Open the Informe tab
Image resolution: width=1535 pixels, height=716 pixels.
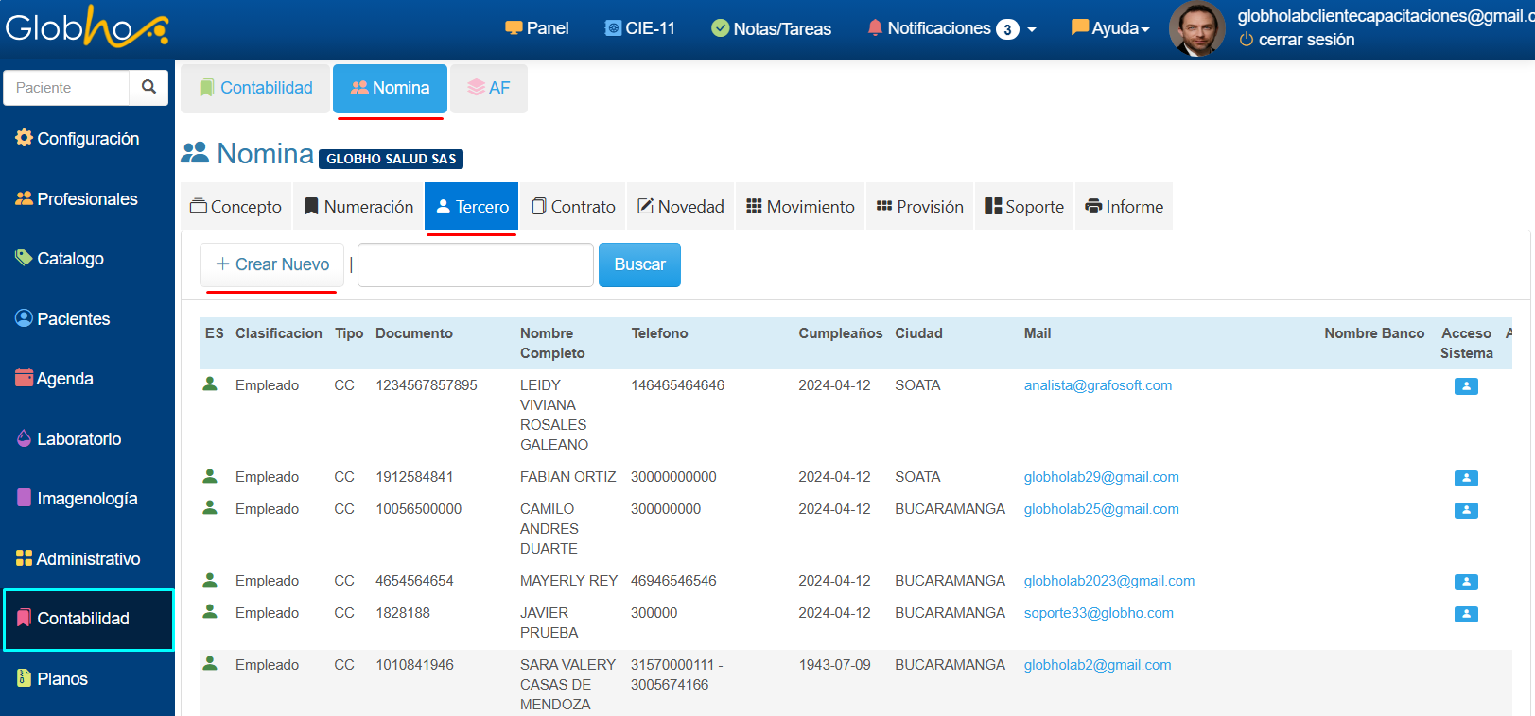pos(1124,207)
